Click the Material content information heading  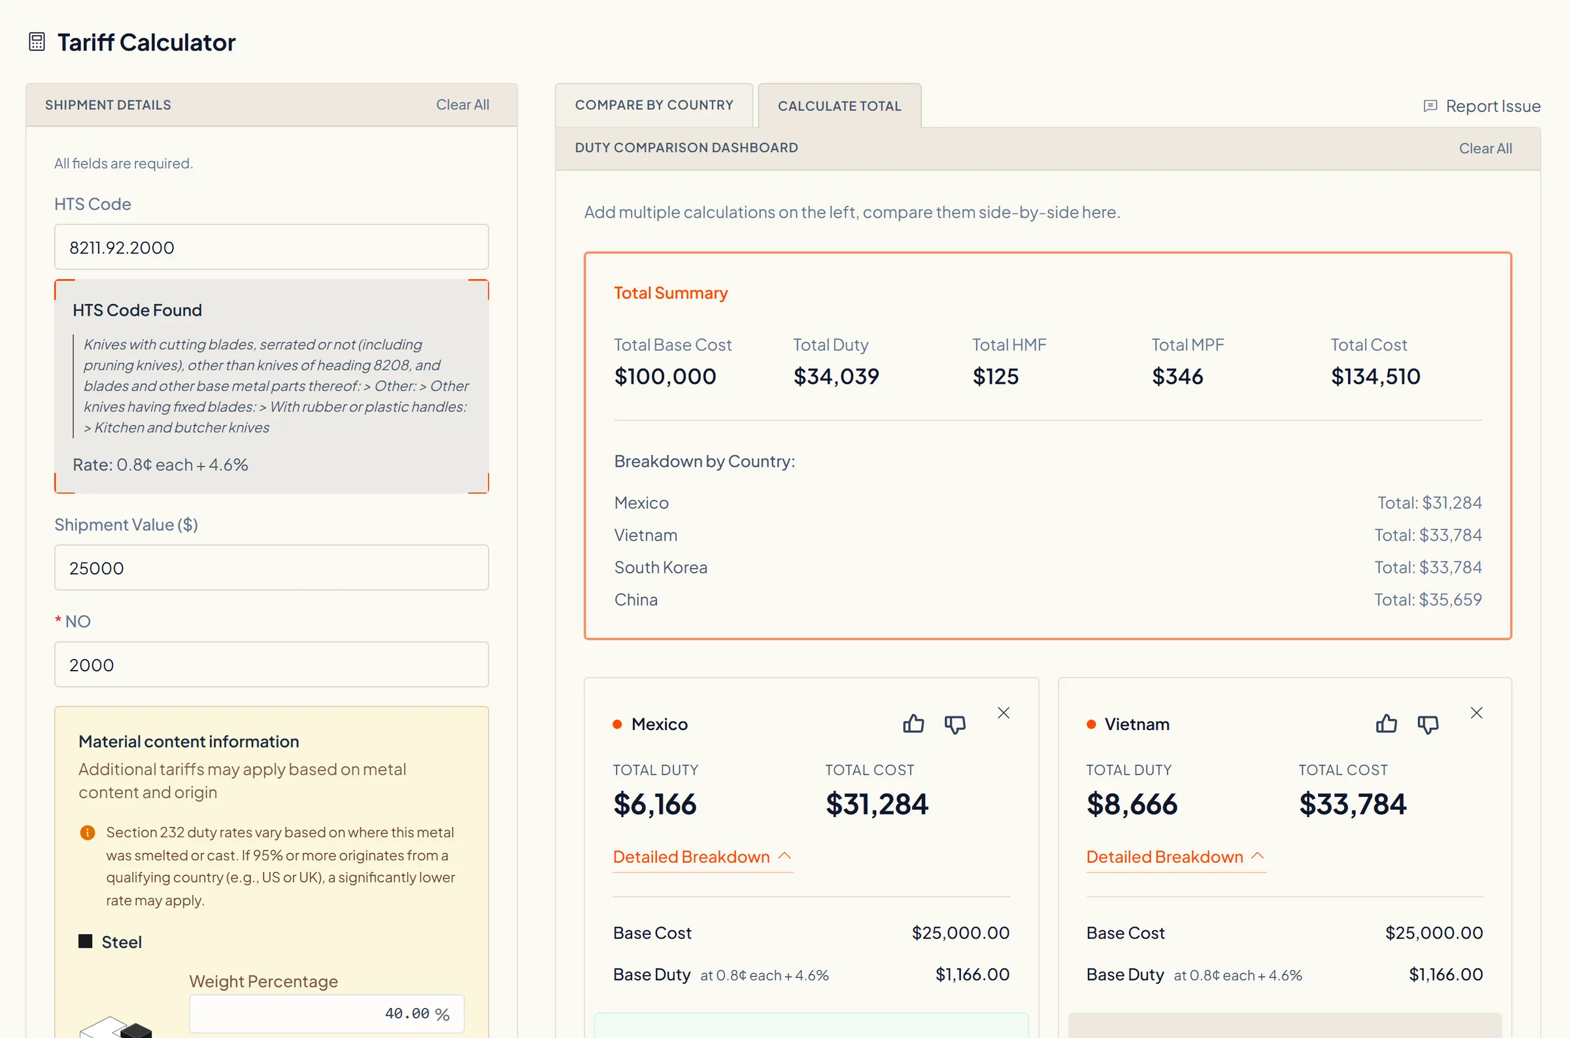(189, 741)
